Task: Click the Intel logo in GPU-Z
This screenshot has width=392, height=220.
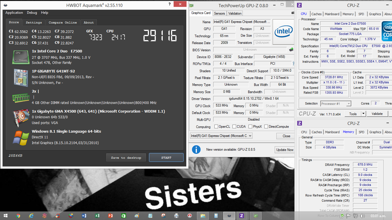Action: tap(283, 32)
